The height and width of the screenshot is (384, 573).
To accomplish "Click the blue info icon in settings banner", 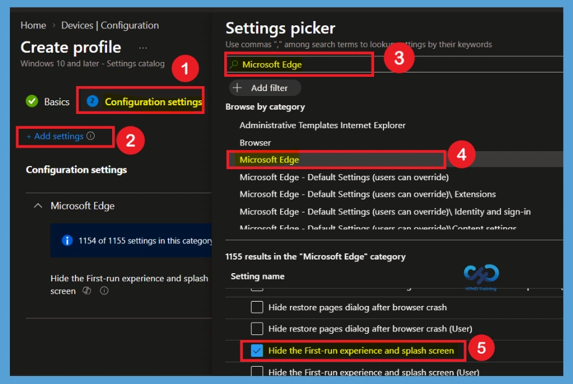I will coord(68,240).
